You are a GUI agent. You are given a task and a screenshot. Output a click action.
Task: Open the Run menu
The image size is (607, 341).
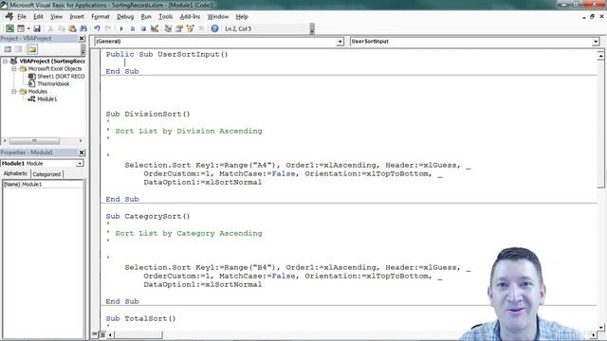[x=146, y=17]
